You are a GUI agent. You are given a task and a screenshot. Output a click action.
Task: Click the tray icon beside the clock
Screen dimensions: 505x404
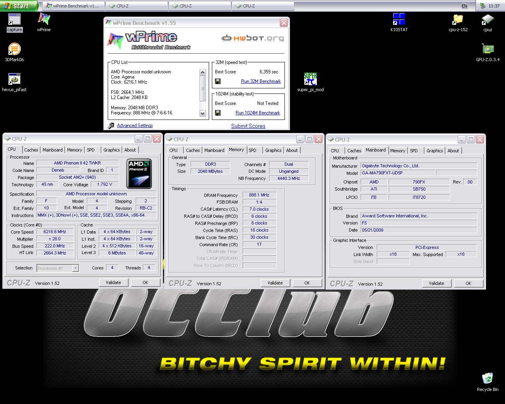pos(483,6)
